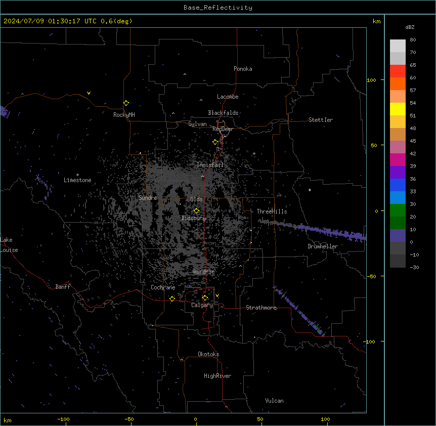Select the Calgary label
The image size is (436, 426).
tap(202, 305)
